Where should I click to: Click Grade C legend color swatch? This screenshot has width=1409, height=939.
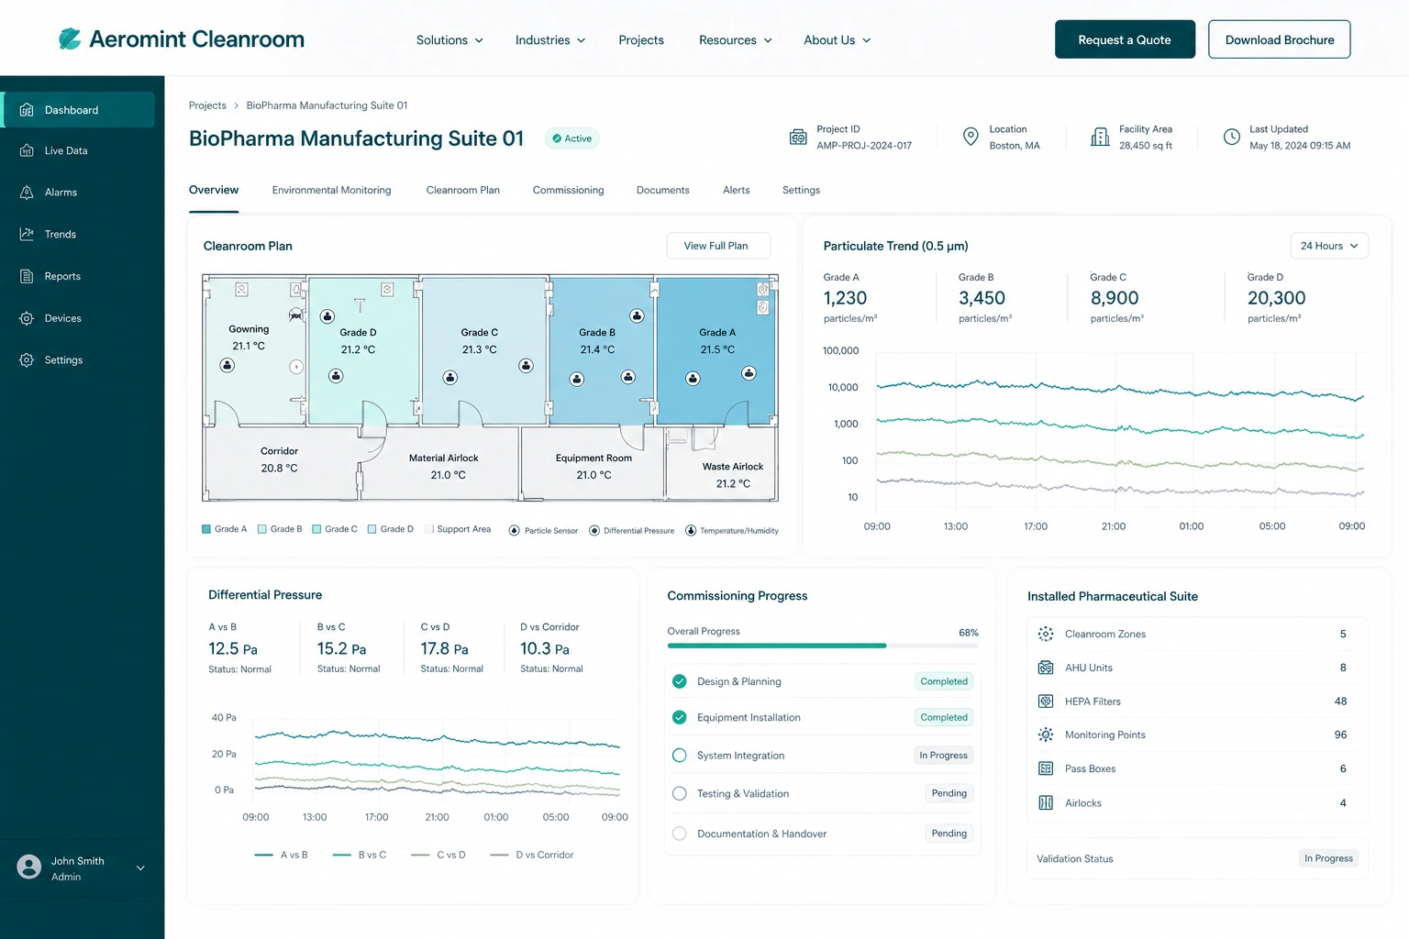coord(316,529)
